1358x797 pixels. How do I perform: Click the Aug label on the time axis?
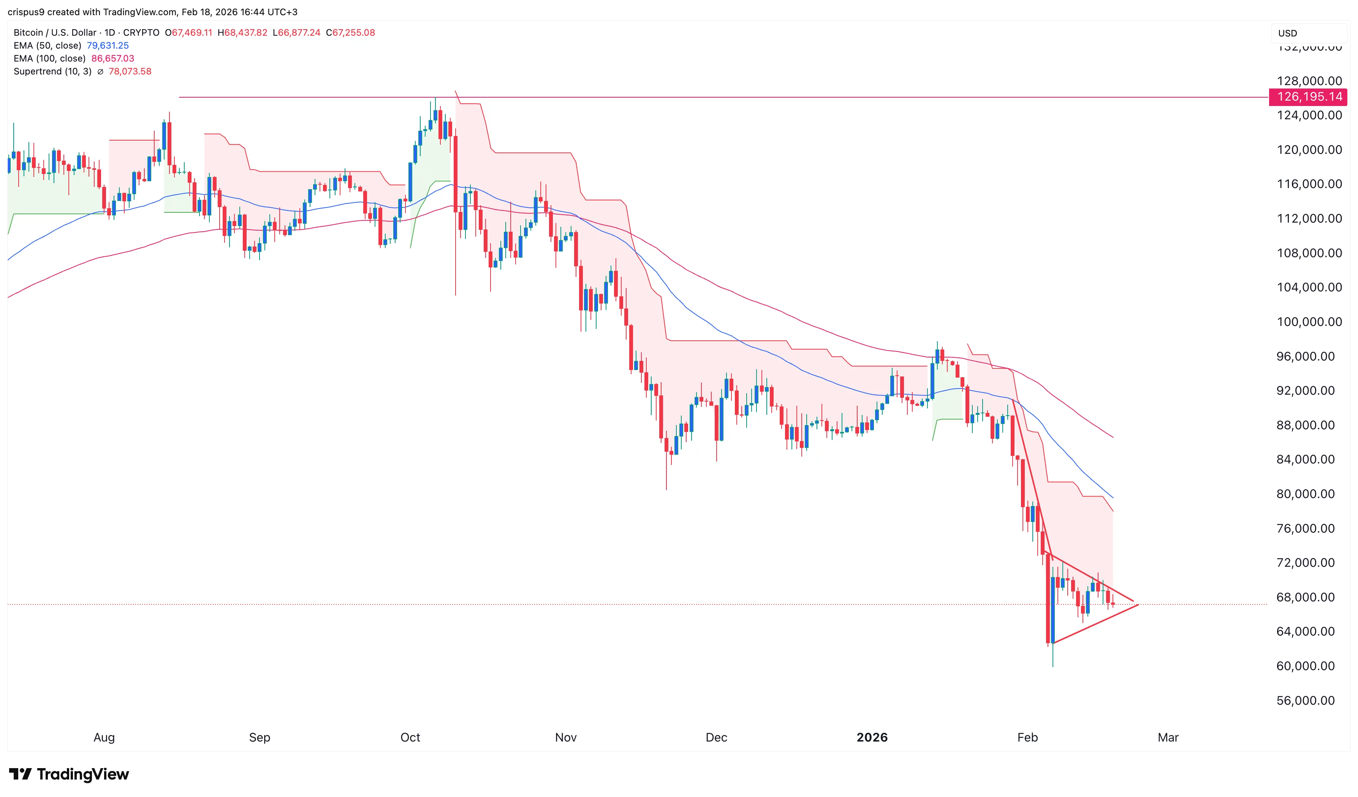tap(104, 737)
